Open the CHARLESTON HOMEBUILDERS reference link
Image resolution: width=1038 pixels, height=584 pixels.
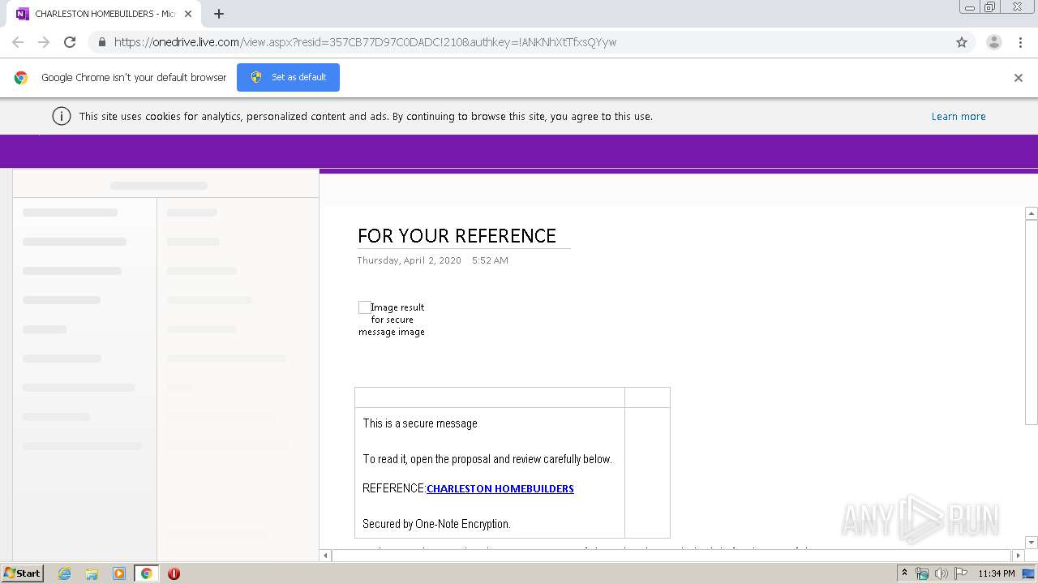pos(500,488)
